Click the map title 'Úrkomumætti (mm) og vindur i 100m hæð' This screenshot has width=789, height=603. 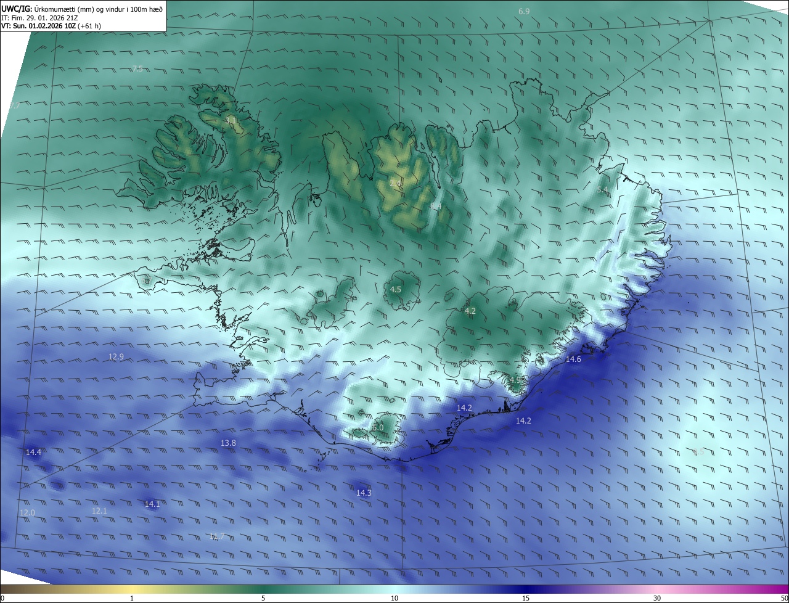point(98,9)
